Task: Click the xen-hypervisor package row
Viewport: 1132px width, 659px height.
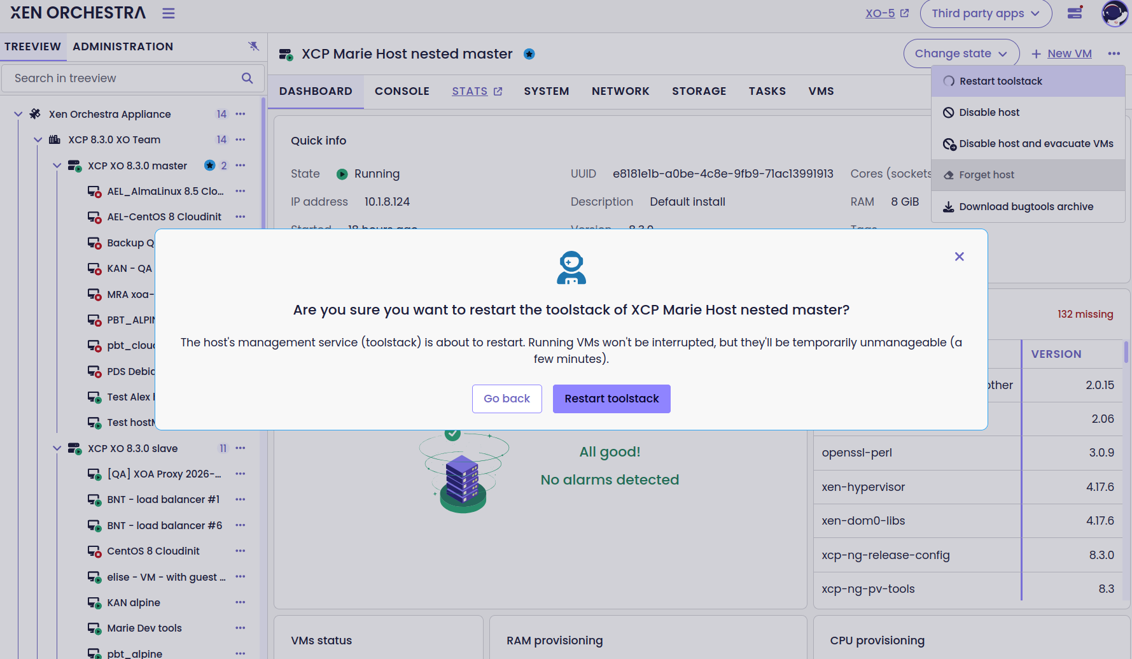Action: (x=968, y=487)
